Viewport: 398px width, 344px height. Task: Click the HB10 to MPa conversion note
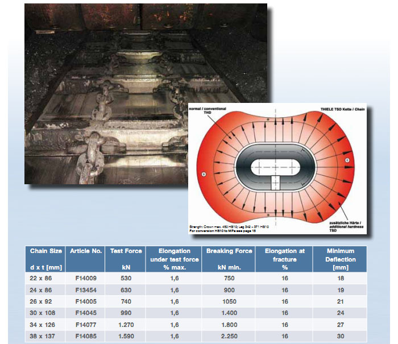[224, 231]
